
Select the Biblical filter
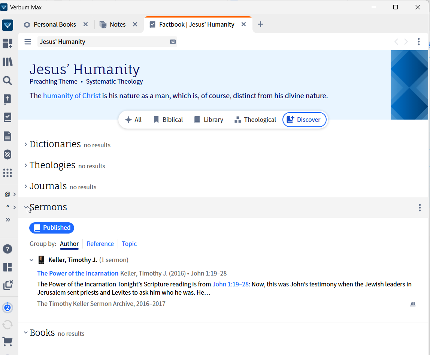(x=168, y=120)
